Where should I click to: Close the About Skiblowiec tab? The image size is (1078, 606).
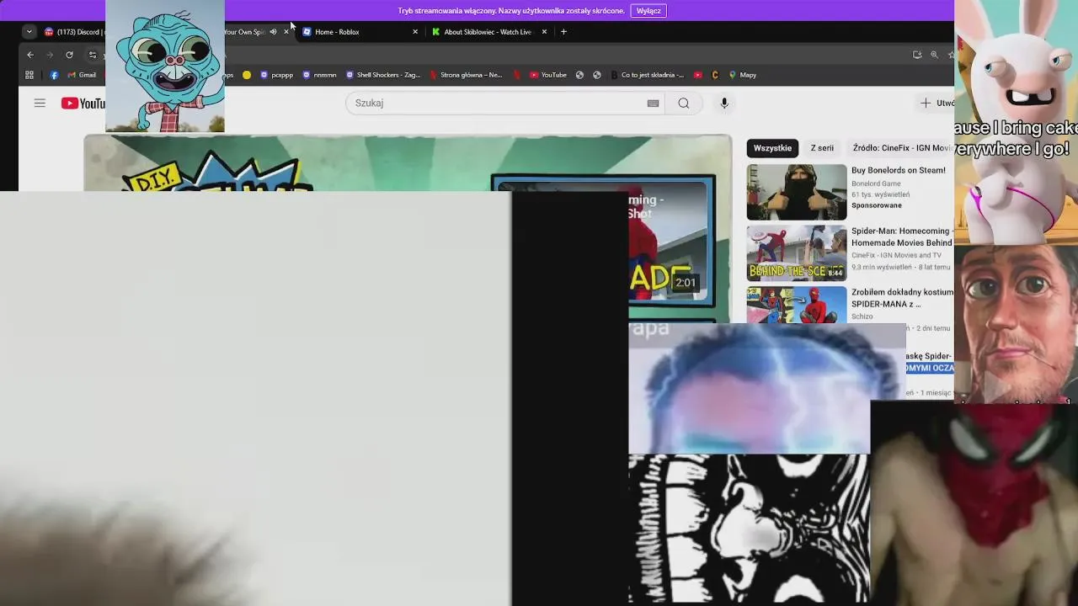click(x=544, y=32)
